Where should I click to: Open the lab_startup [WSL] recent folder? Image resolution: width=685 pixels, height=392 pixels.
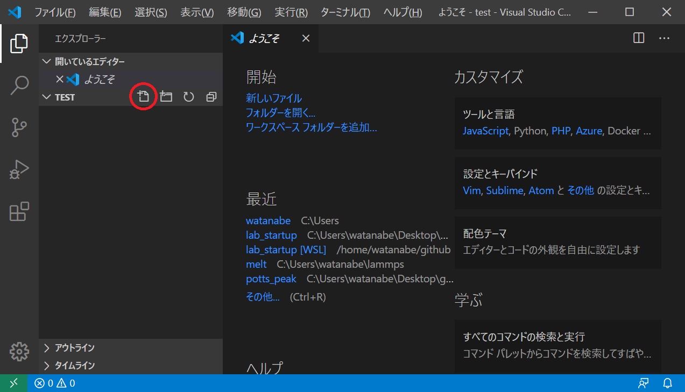[286, 250]
